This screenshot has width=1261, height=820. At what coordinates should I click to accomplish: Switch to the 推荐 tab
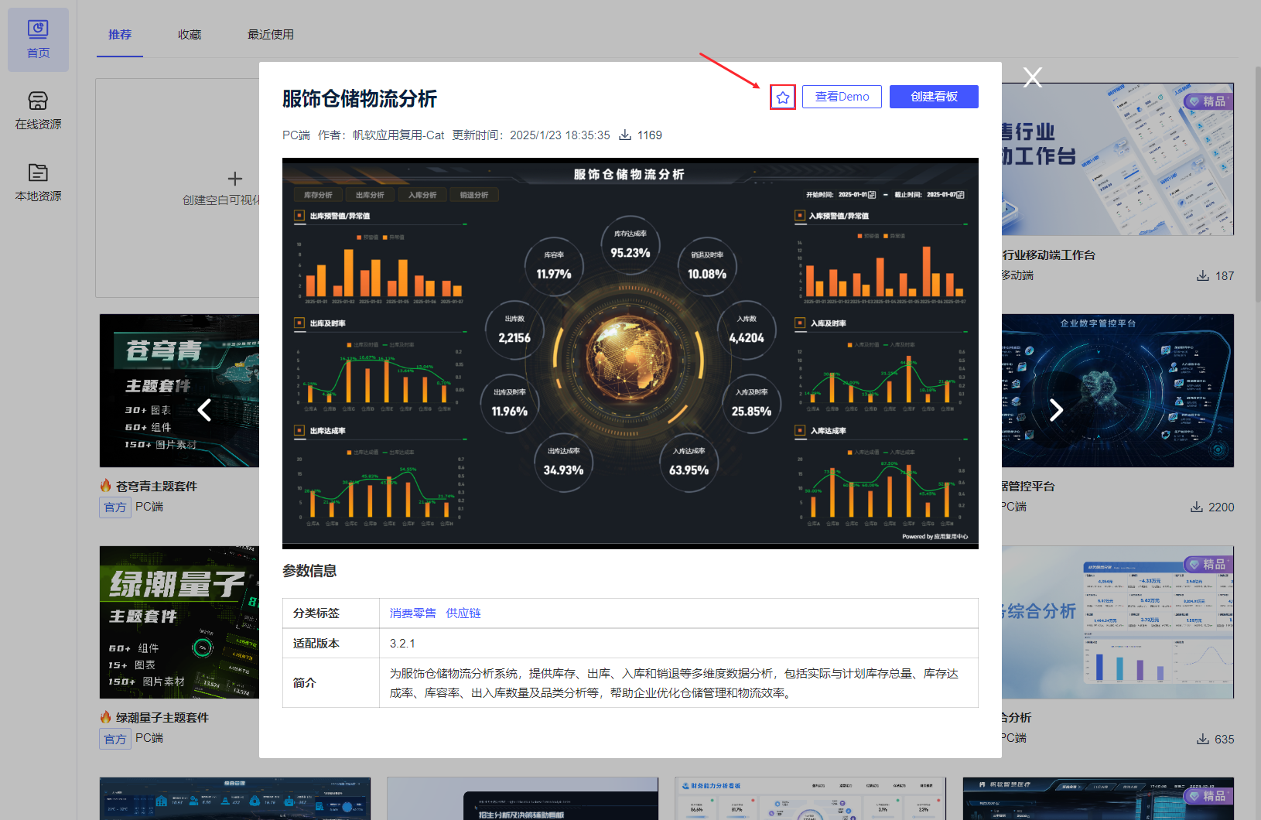[120, 35]
